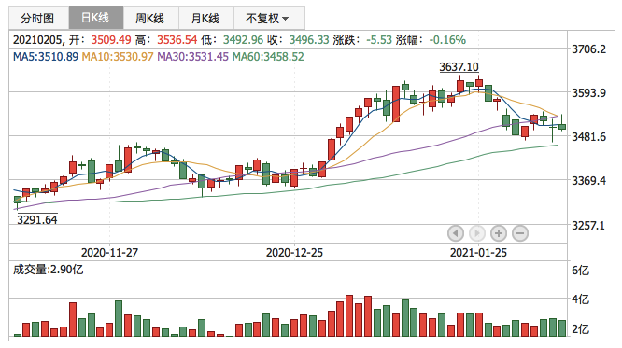This screenshot has width=622, height=348.
Task: Click the 3291.64 low price label
Action: click(x=37, y=219)
